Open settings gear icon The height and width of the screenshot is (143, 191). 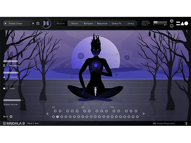(x=172, y=21)
